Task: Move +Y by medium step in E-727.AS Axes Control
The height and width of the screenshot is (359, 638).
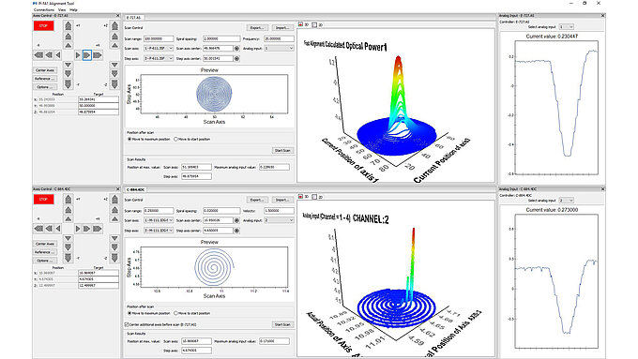Action: tap(68, 37)
